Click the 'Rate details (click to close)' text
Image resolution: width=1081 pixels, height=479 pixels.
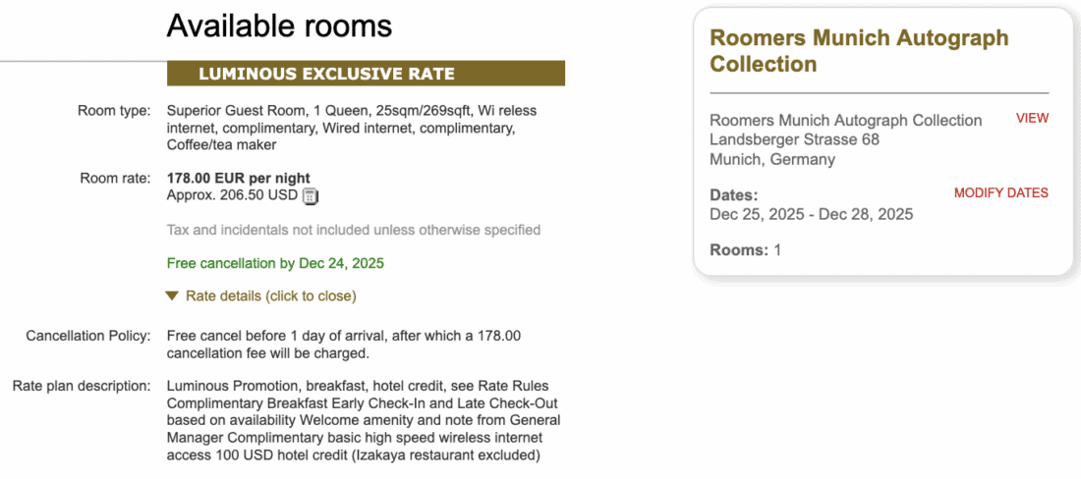coord(270,295)
